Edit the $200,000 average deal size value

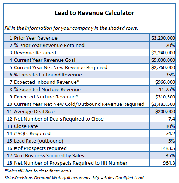[162, 111]
